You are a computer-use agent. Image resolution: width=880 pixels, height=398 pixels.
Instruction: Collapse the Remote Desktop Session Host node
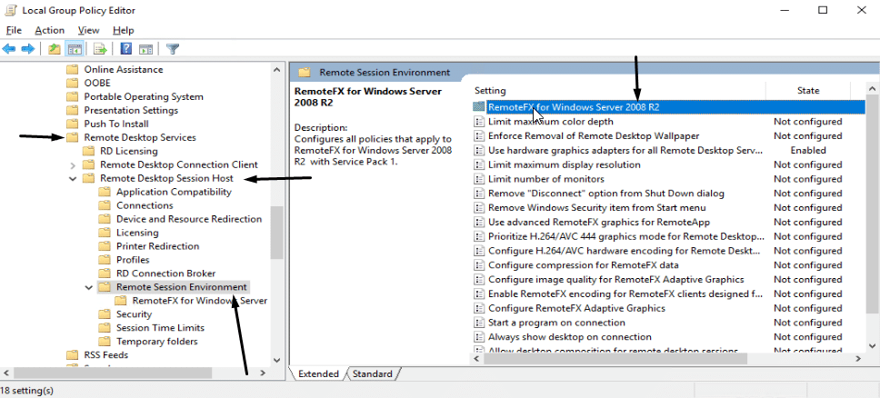pos(73,179)
